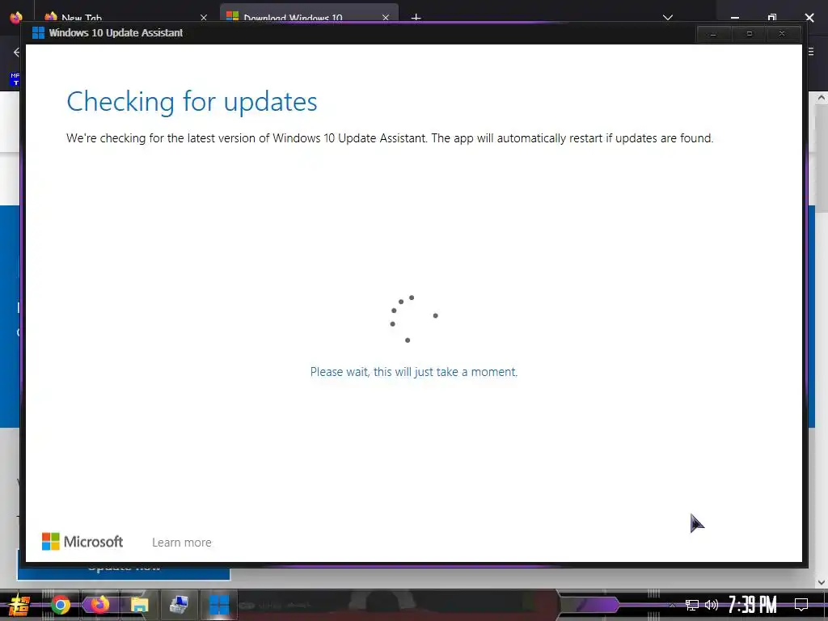828x621 pixels.
Task: Open network status icon in system tray
Action: (692, 605)
